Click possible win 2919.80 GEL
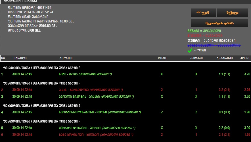Screen dimensions: 251x142 pyautogui.click(x=48, y=26)
